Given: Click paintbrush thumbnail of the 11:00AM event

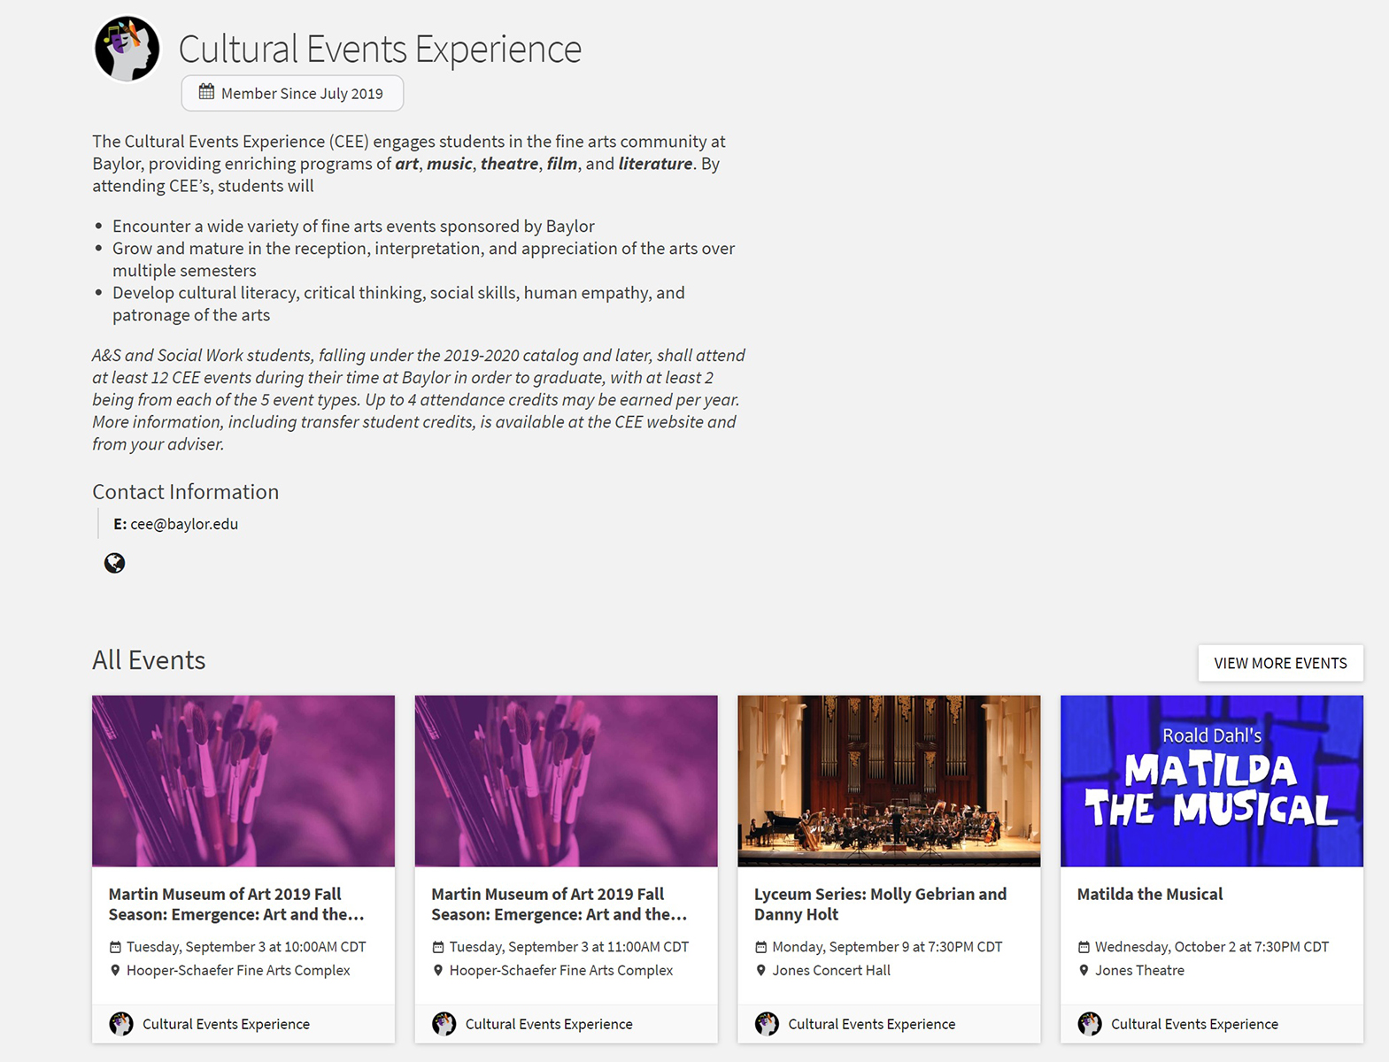Looking at the screenshot, I should (x=566, y=781).
